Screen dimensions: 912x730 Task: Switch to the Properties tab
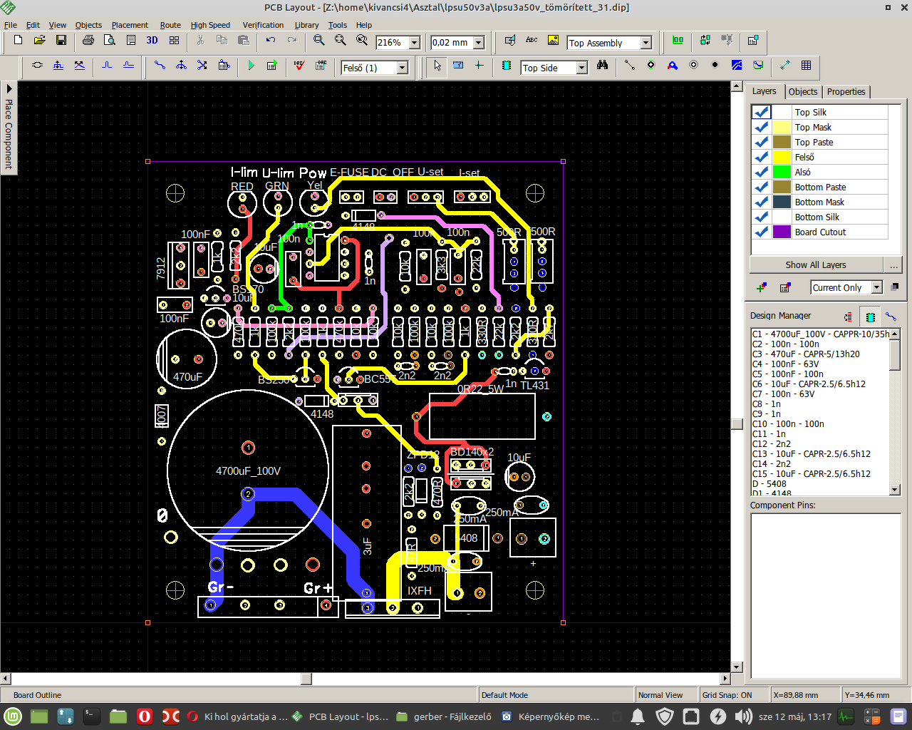(x=846, y=92)
